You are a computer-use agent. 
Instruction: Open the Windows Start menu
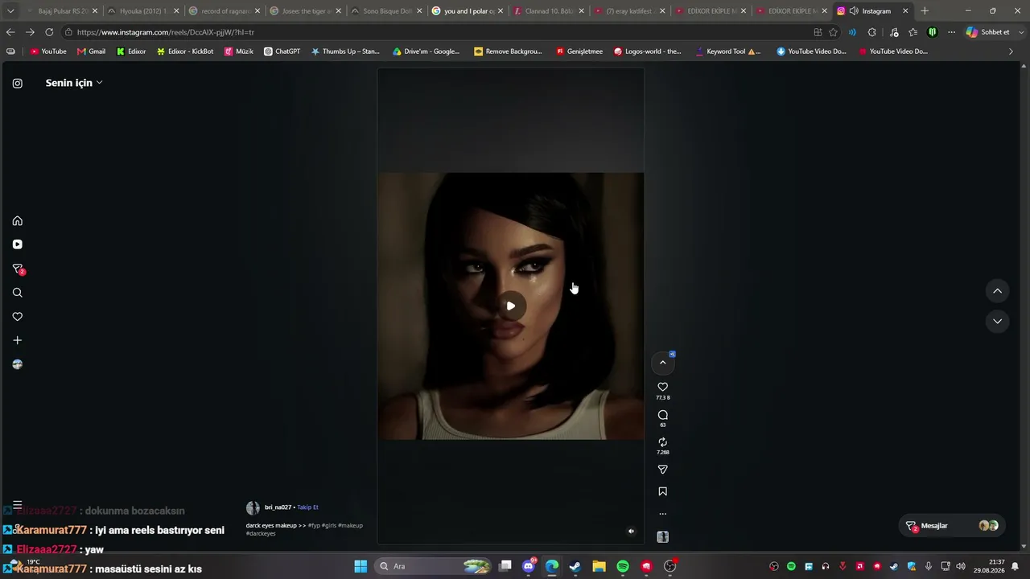pos(360,566)
